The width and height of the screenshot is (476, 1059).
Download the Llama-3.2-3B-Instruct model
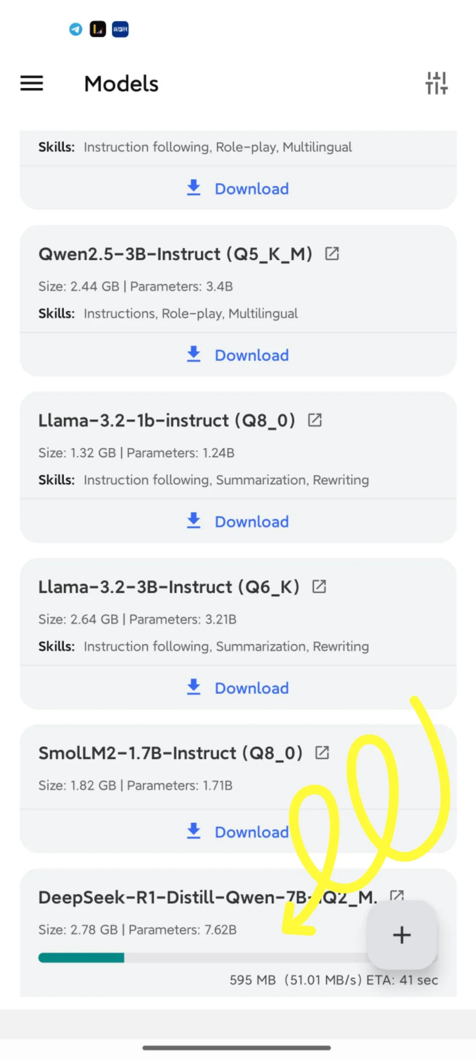[238, 687]
